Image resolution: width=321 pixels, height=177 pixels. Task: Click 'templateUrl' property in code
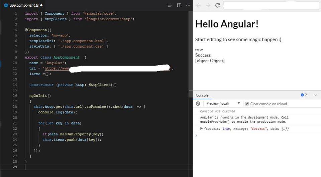click(x=41, y=41)
